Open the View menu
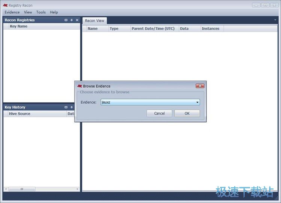 [x=28, y=12]
